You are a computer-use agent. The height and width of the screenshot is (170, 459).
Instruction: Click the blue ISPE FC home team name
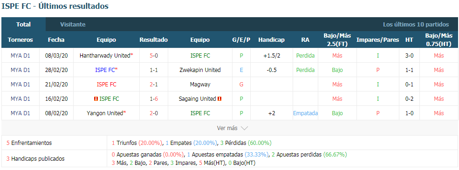click(105, 70)
